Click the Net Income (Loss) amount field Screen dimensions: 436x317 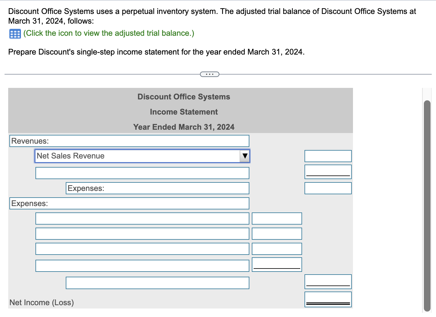click(328, 299)
